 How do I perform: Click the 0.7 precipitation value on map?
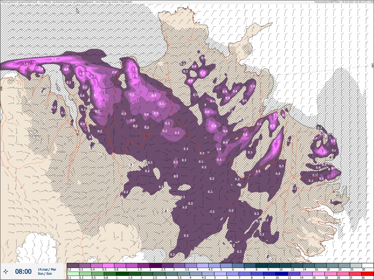(x=96, y=95)
